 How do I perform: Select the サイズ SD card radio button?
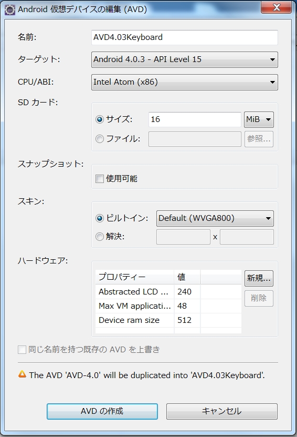coord(100,119)
